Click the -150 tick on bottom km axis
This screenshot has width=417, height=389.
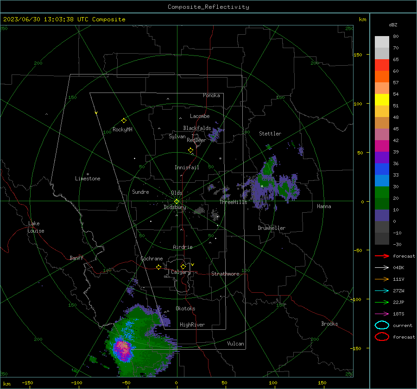coord(27,383)
